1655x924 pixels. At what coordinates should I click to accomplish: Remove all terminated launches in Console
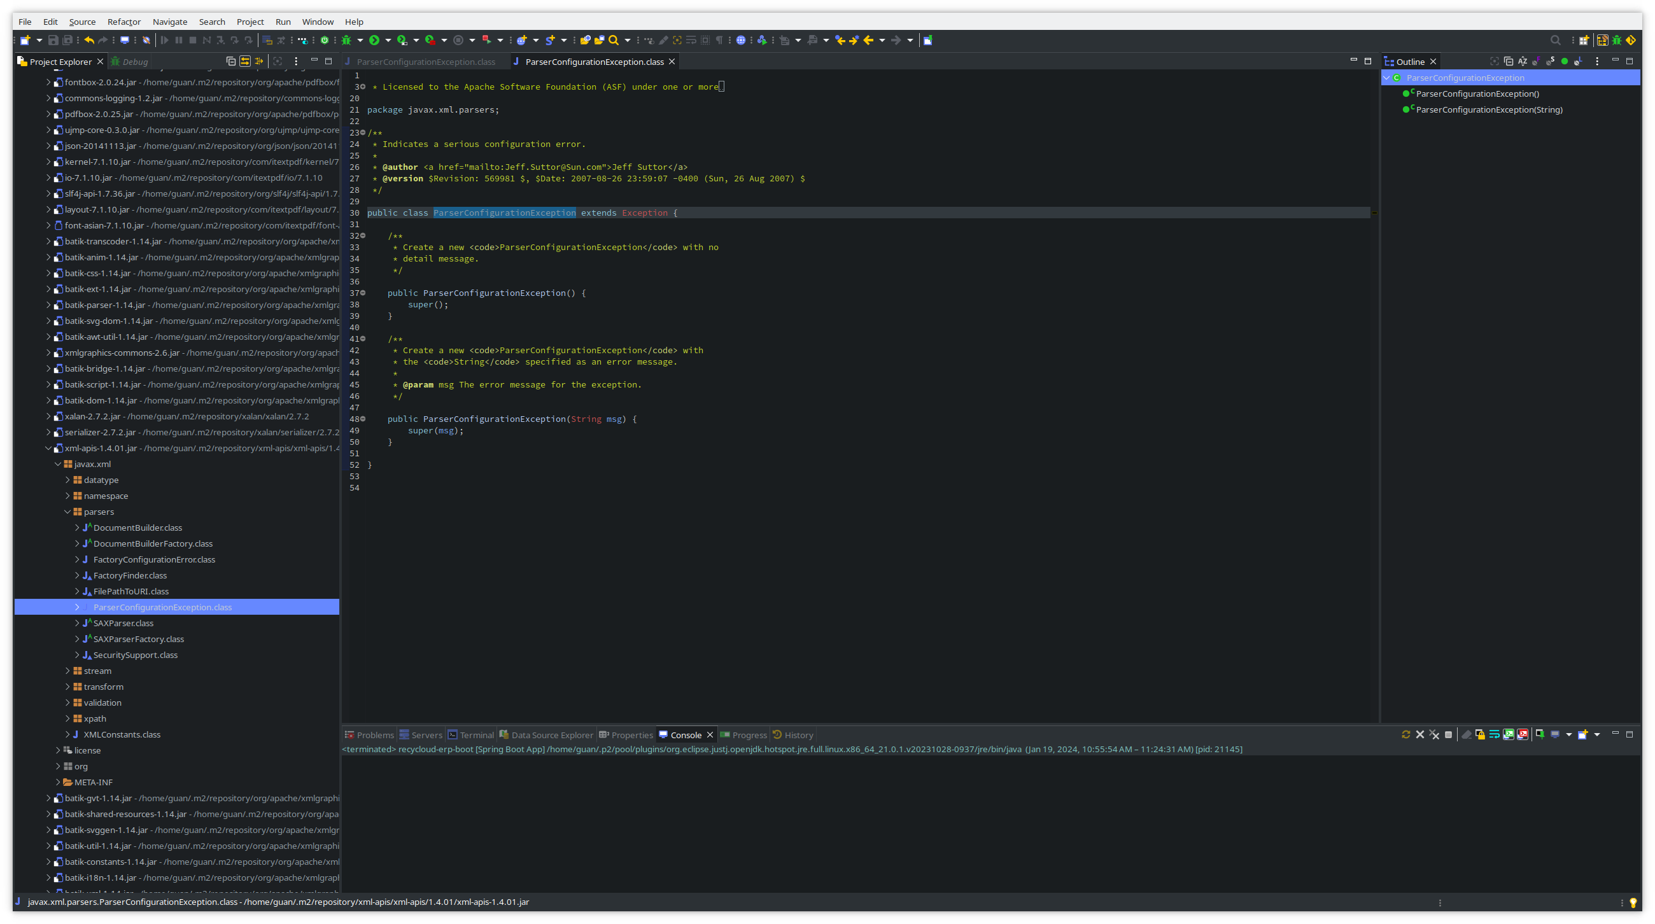point(1434,735)
